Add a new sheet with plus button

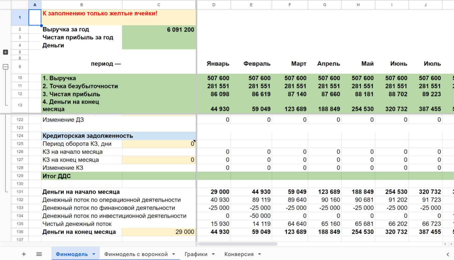24,254
